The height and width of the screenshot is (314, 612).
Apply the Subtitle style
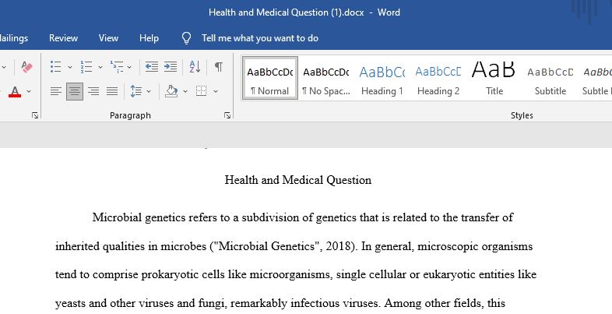(550, 79)
